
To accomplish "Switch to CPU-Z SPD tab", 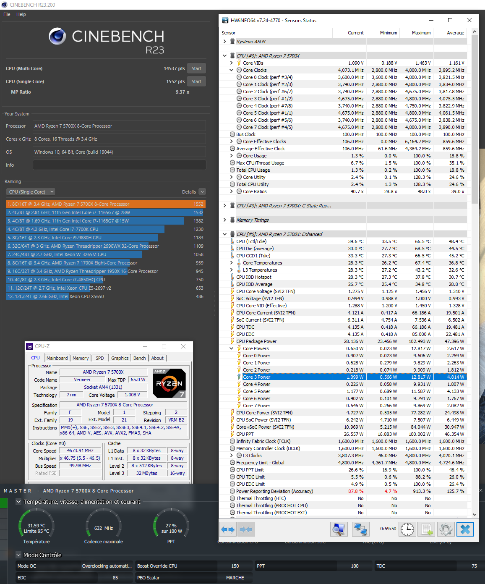I will coord(100,358).
